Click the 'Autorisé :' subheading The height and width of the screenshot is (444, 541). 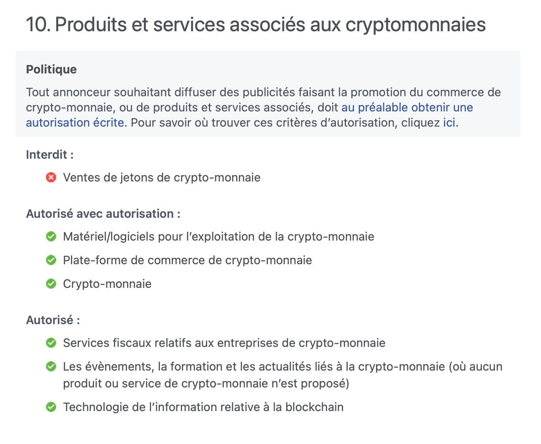53,320
